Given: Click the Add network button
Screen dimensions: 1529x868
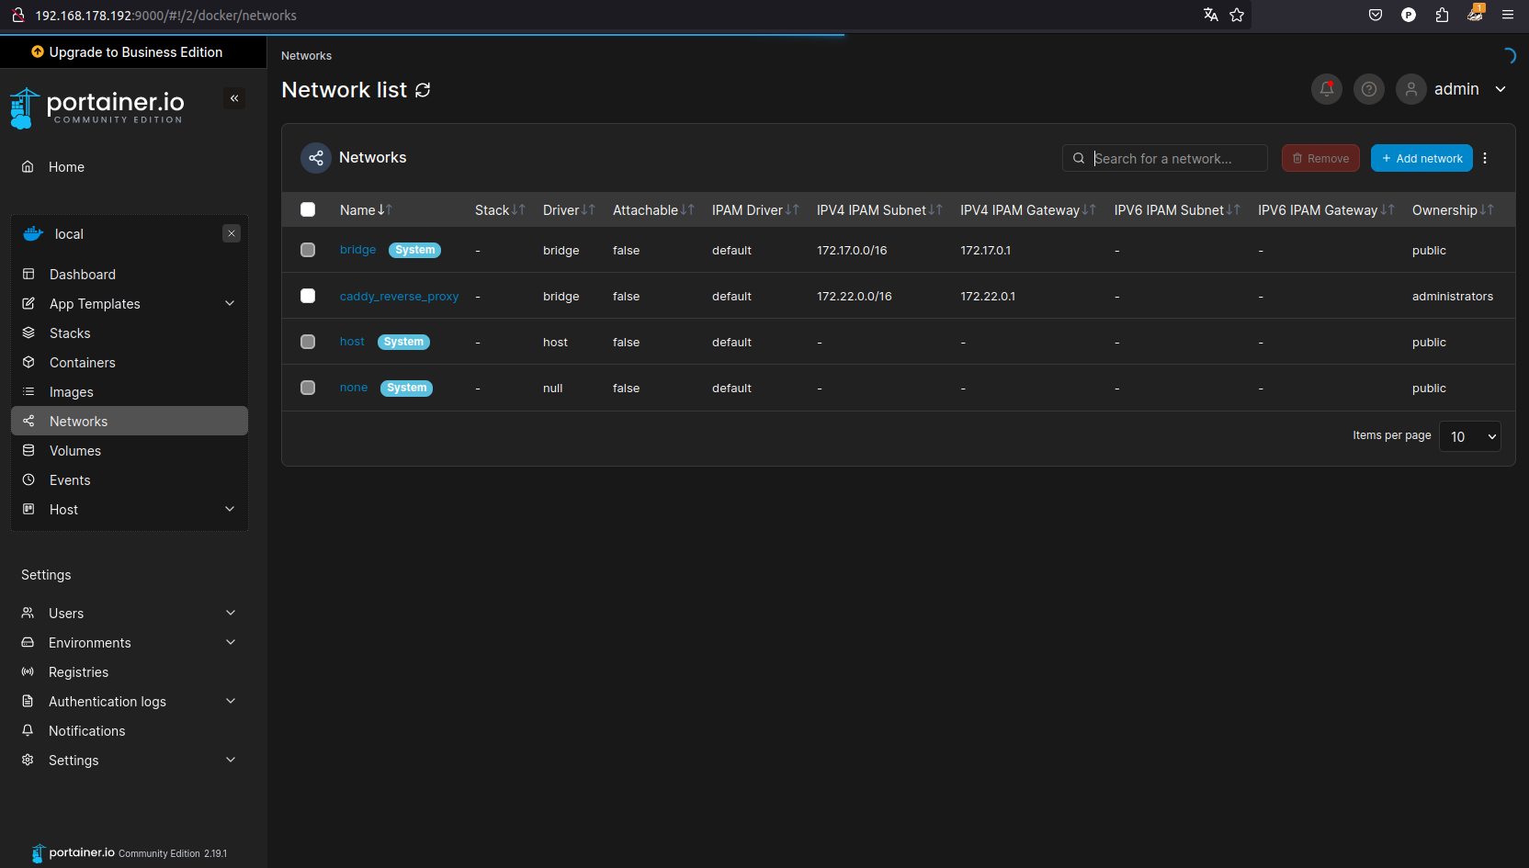Looking at the screenshot, I should (1421, 158).
